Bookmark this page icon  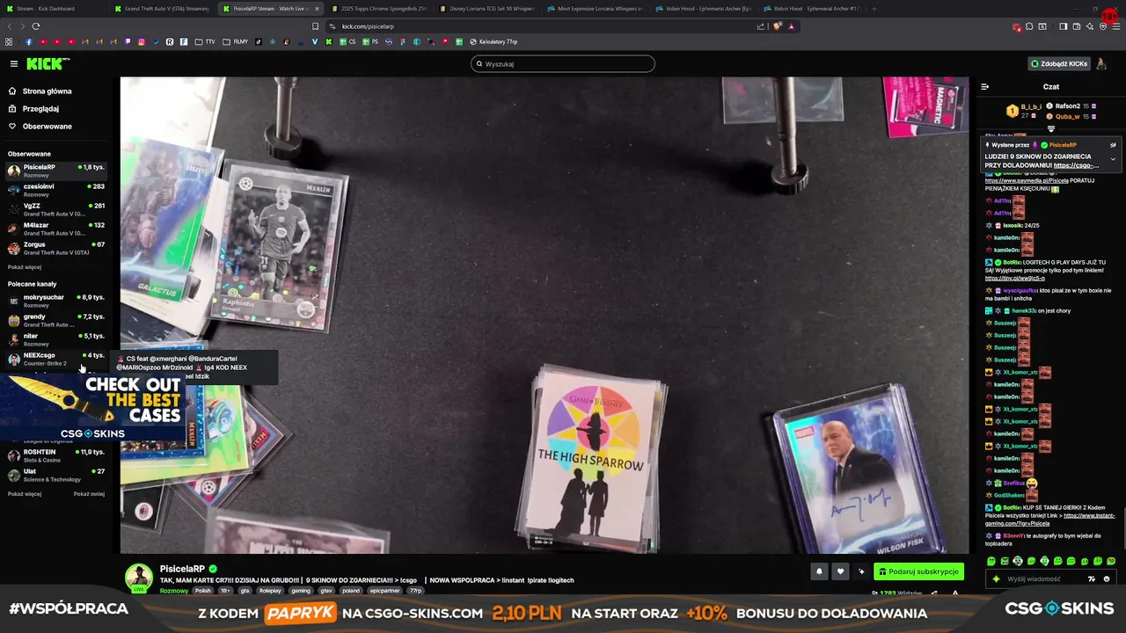click(x=316, y=26)
